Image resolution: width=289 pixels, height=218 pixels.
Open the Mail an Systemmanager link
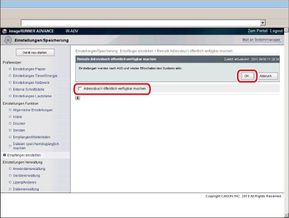pos(261,40)
